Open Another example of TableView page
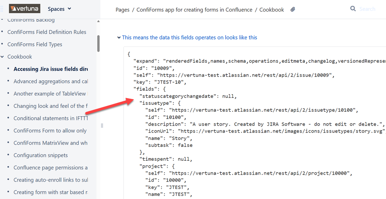 click(x=51, y=94)
